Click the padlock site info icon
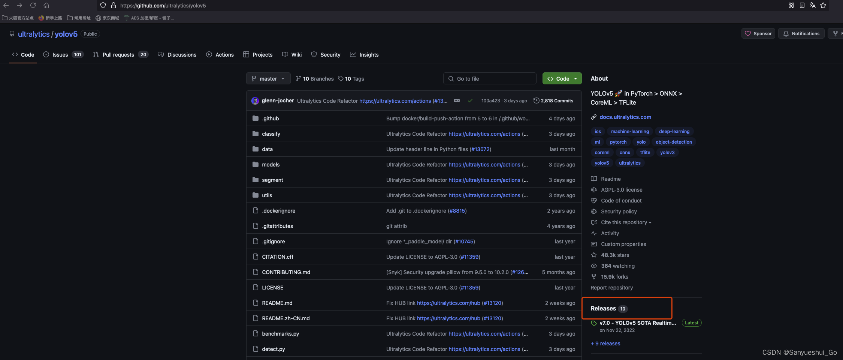 (x=114, y=6)
